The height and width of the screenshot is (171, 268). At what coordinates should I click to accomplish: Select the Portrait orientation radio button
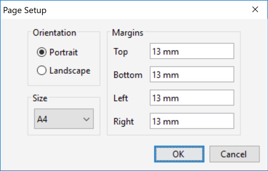(42, 52)
